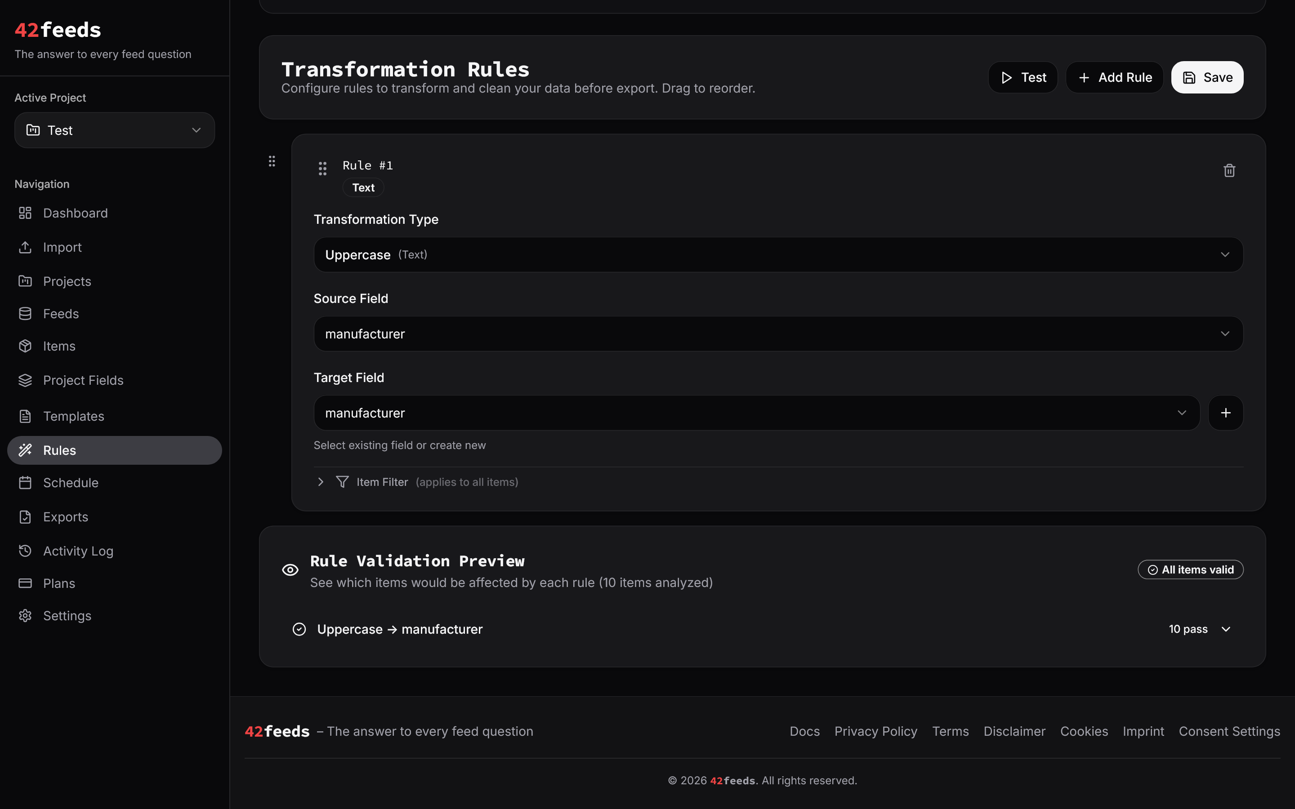
Task: Click the Rule #1 drag handle icon
Action: pos(323,169)
